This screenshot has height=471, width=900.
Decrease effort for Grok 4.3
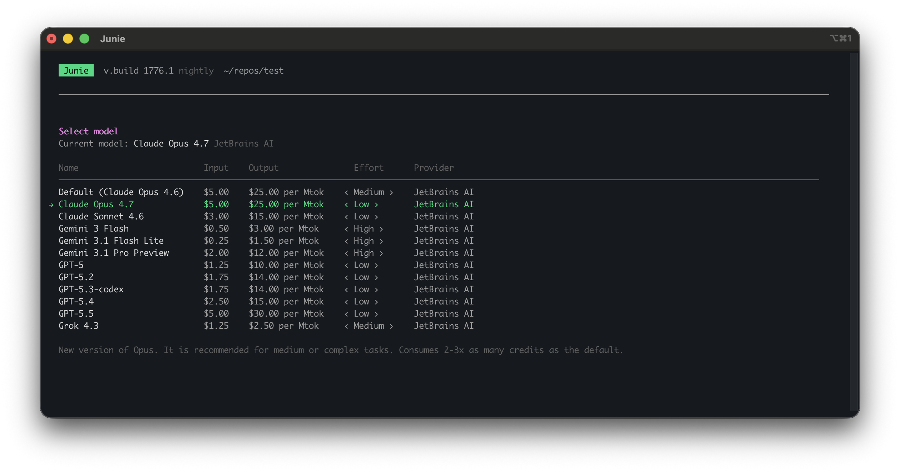tap(346, 326)
